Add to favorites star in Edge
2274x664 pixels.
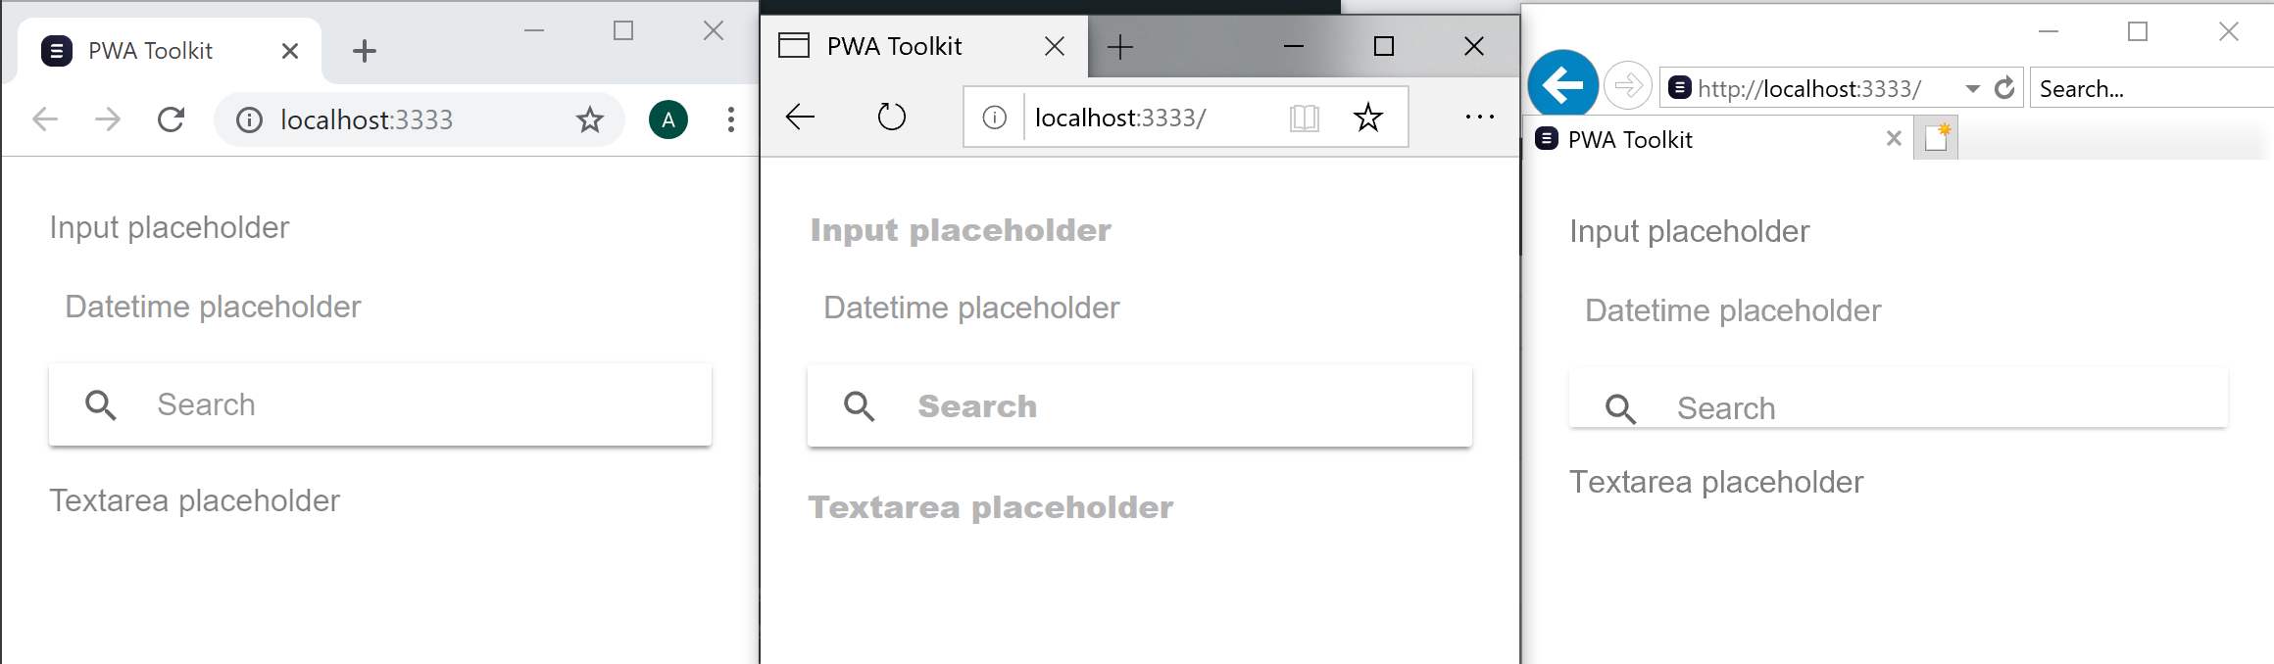[1367, 118]
